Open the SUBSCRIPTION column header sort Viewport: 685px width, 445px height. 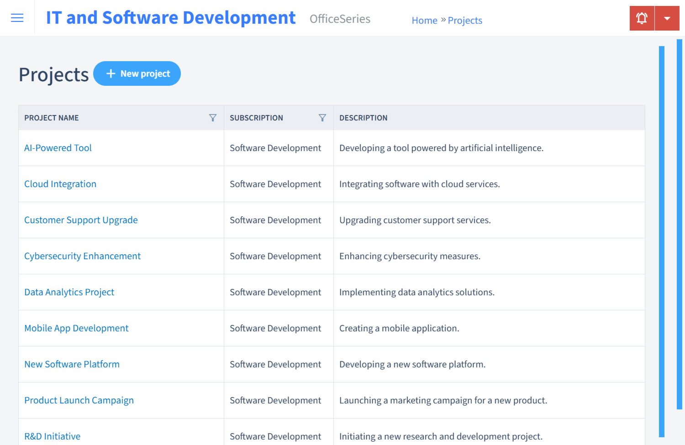click(256, 117)
